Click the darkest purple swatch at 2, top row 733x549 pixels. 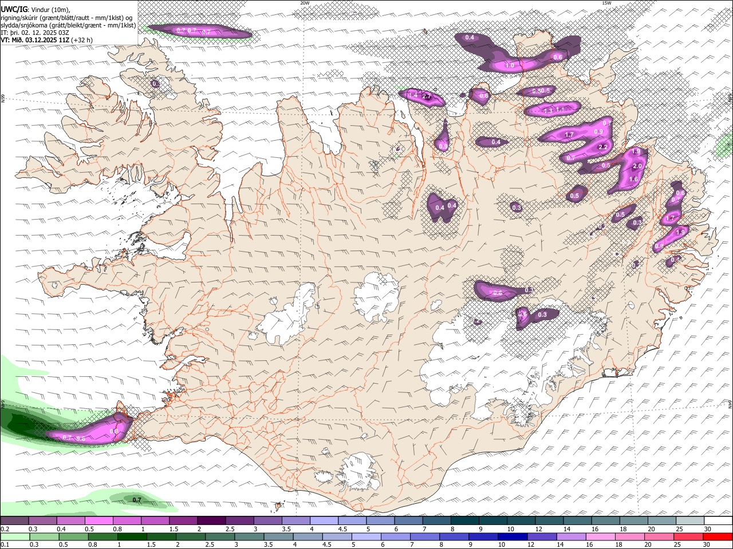coord(211,520)
